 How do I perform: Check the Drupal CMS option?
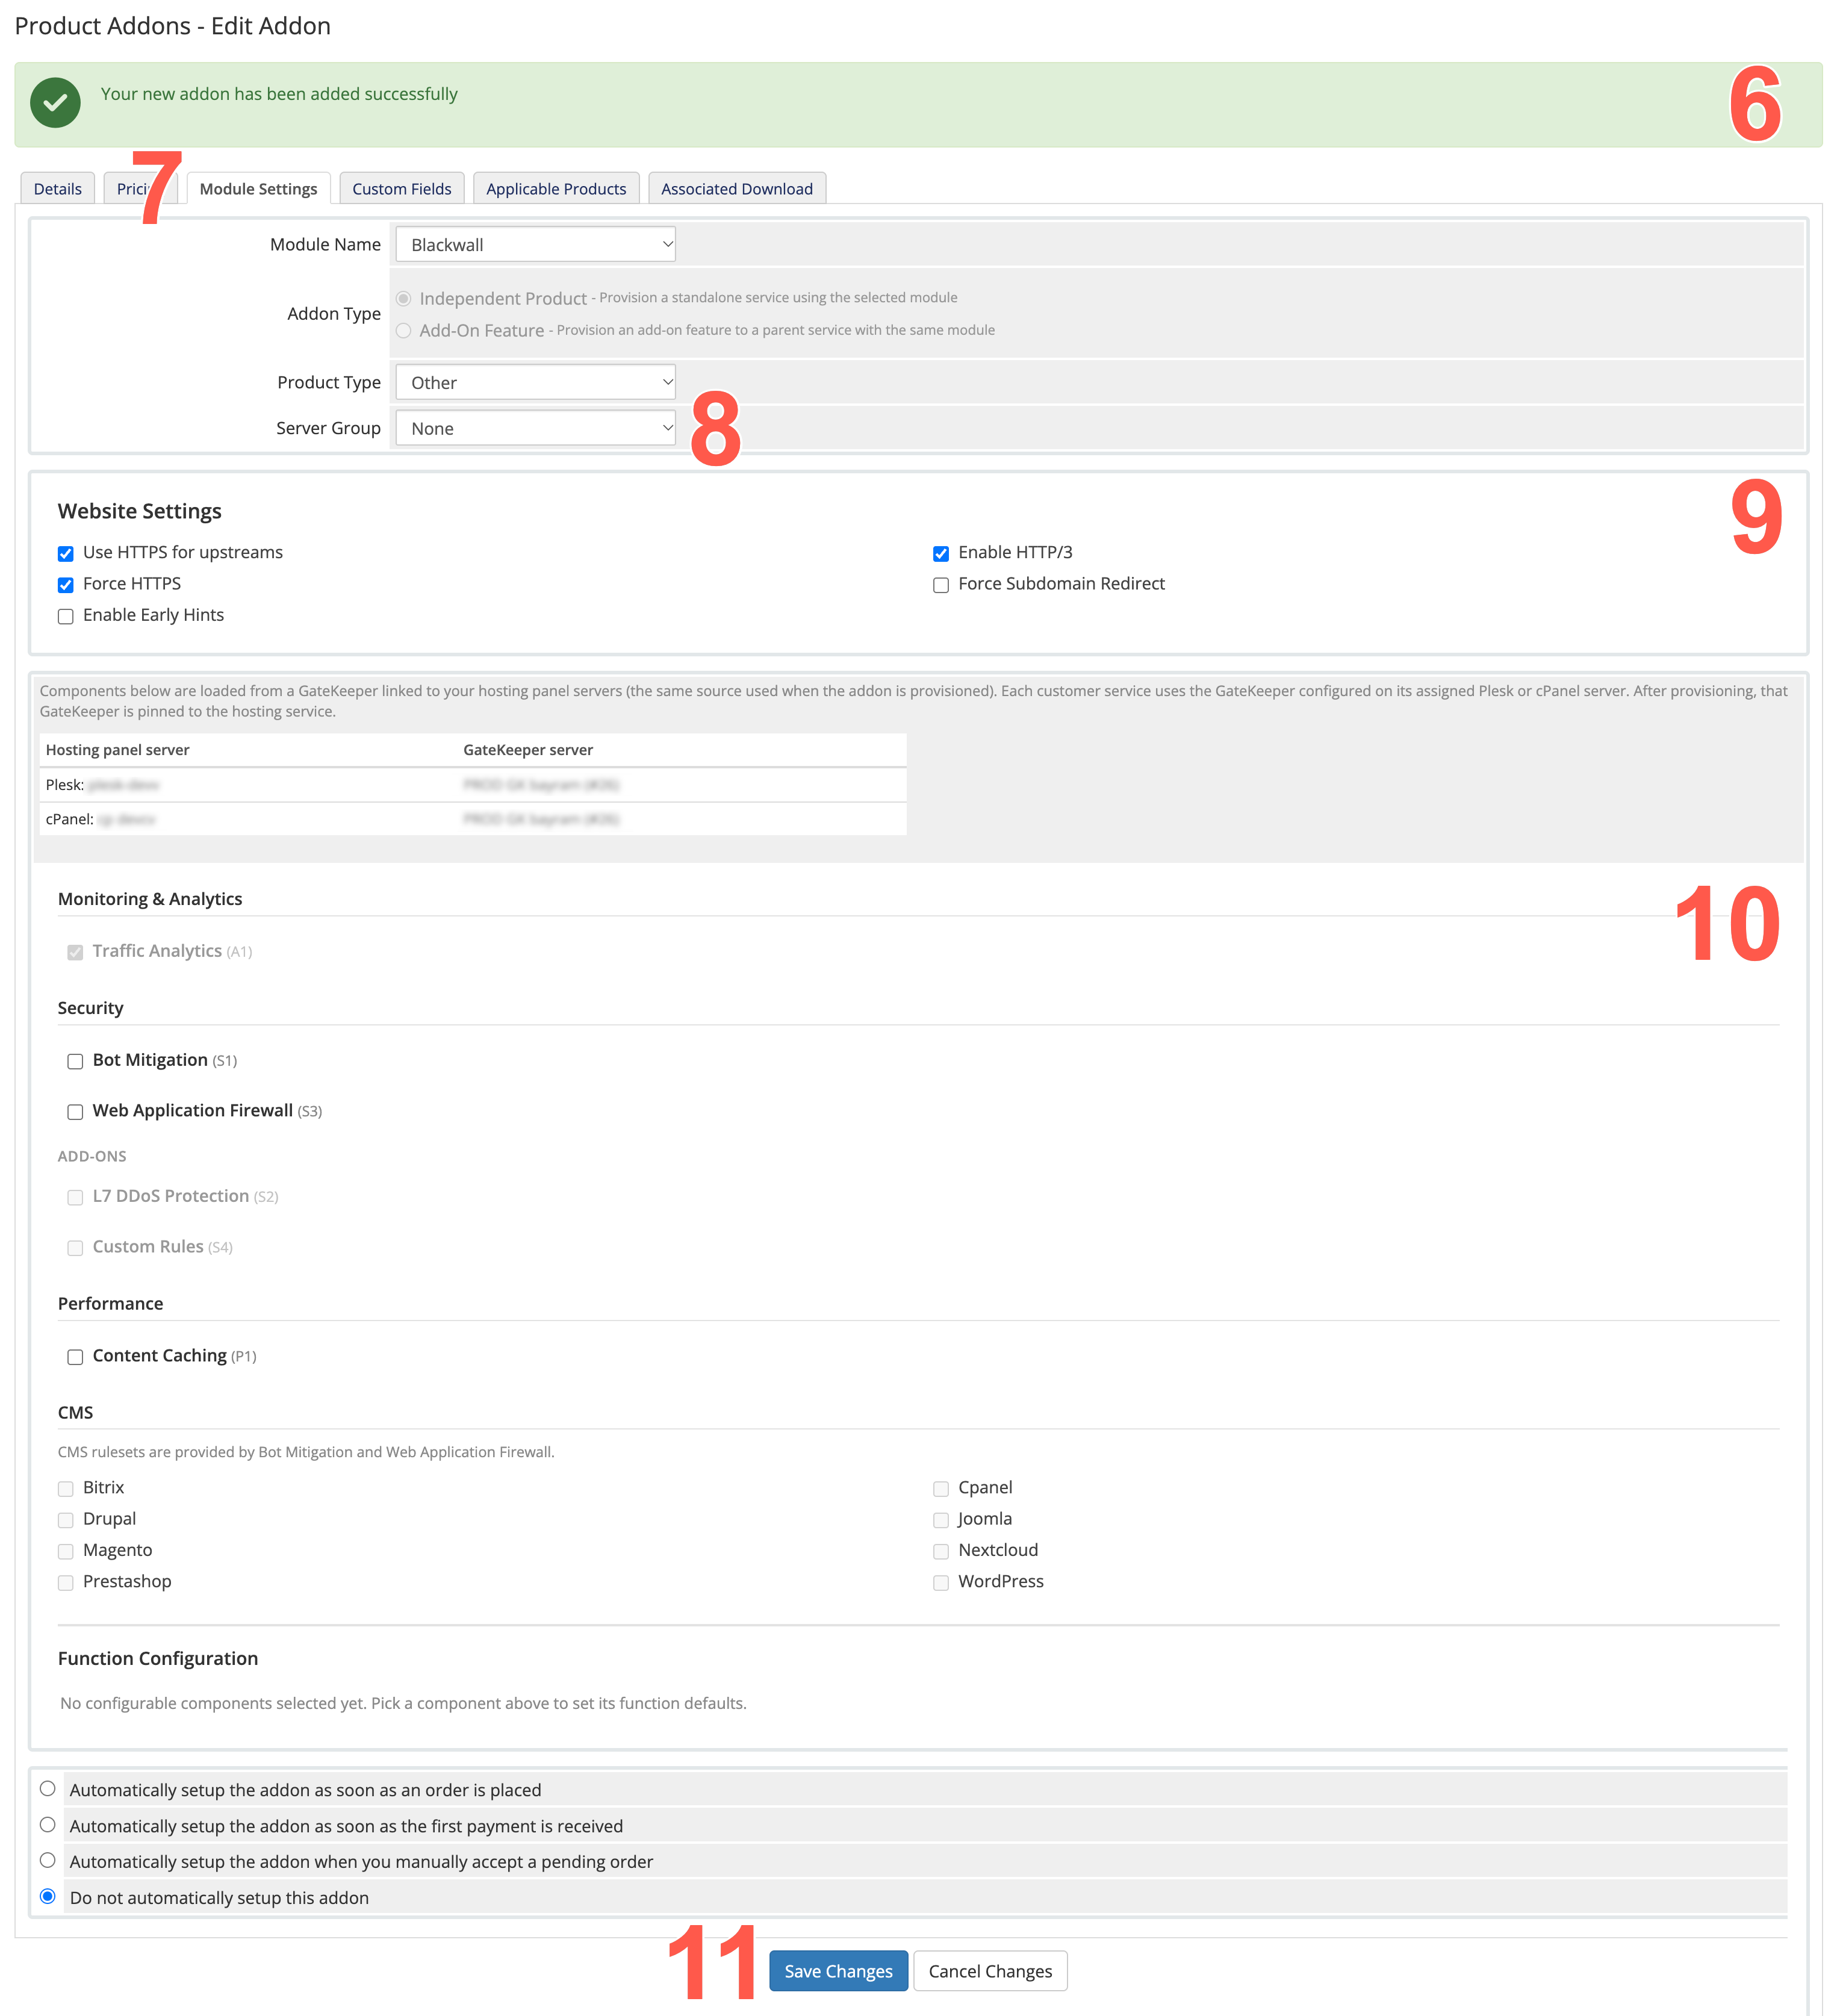[66, 1519]
